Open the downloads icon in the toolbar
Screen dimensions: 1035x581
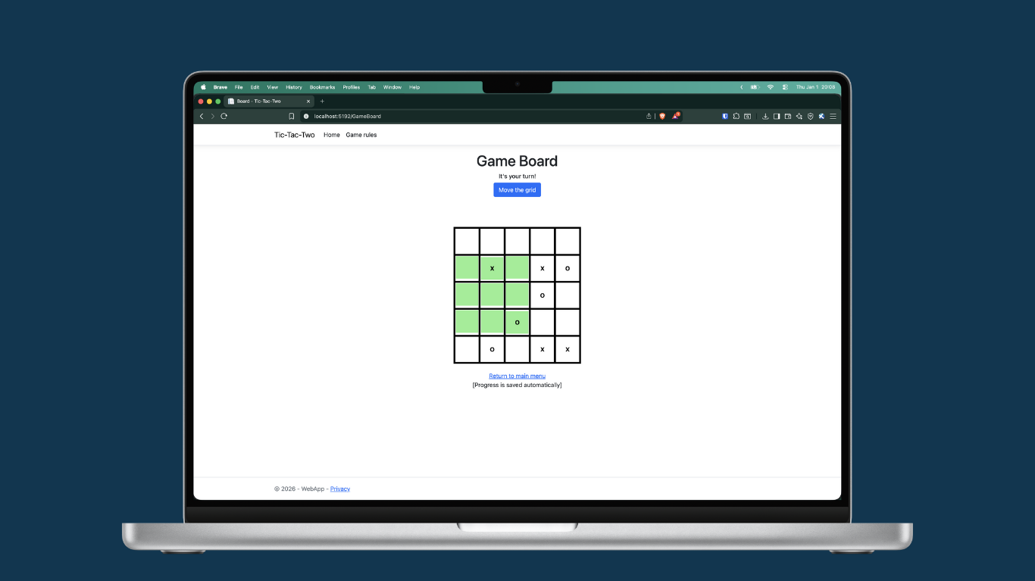coord(765,116)
